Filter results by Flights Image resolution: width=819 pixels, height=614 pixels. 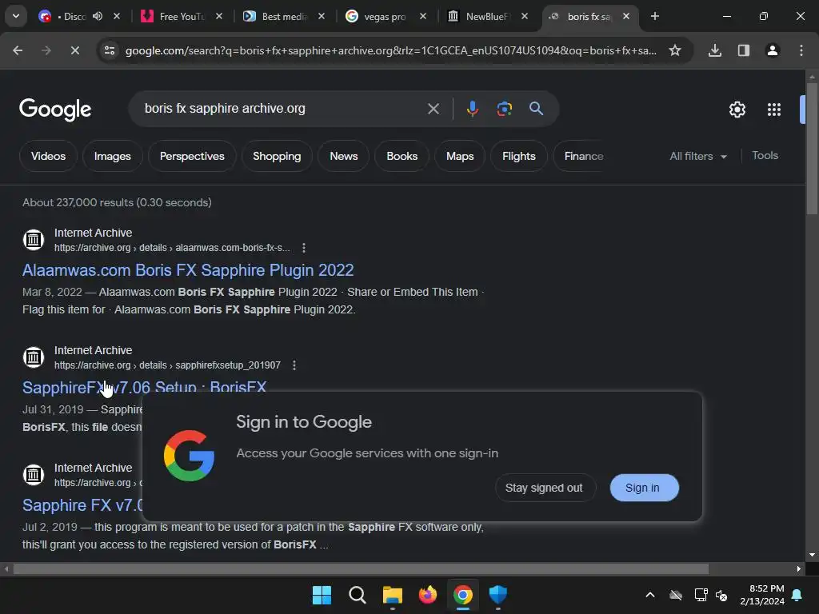click(x=518, y=156)
